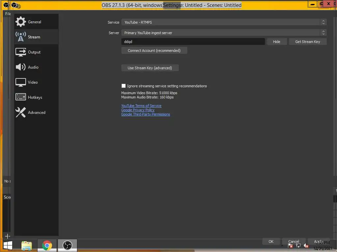Open the Audio speaker icon
Screen dimensions: 337x252
21,67
